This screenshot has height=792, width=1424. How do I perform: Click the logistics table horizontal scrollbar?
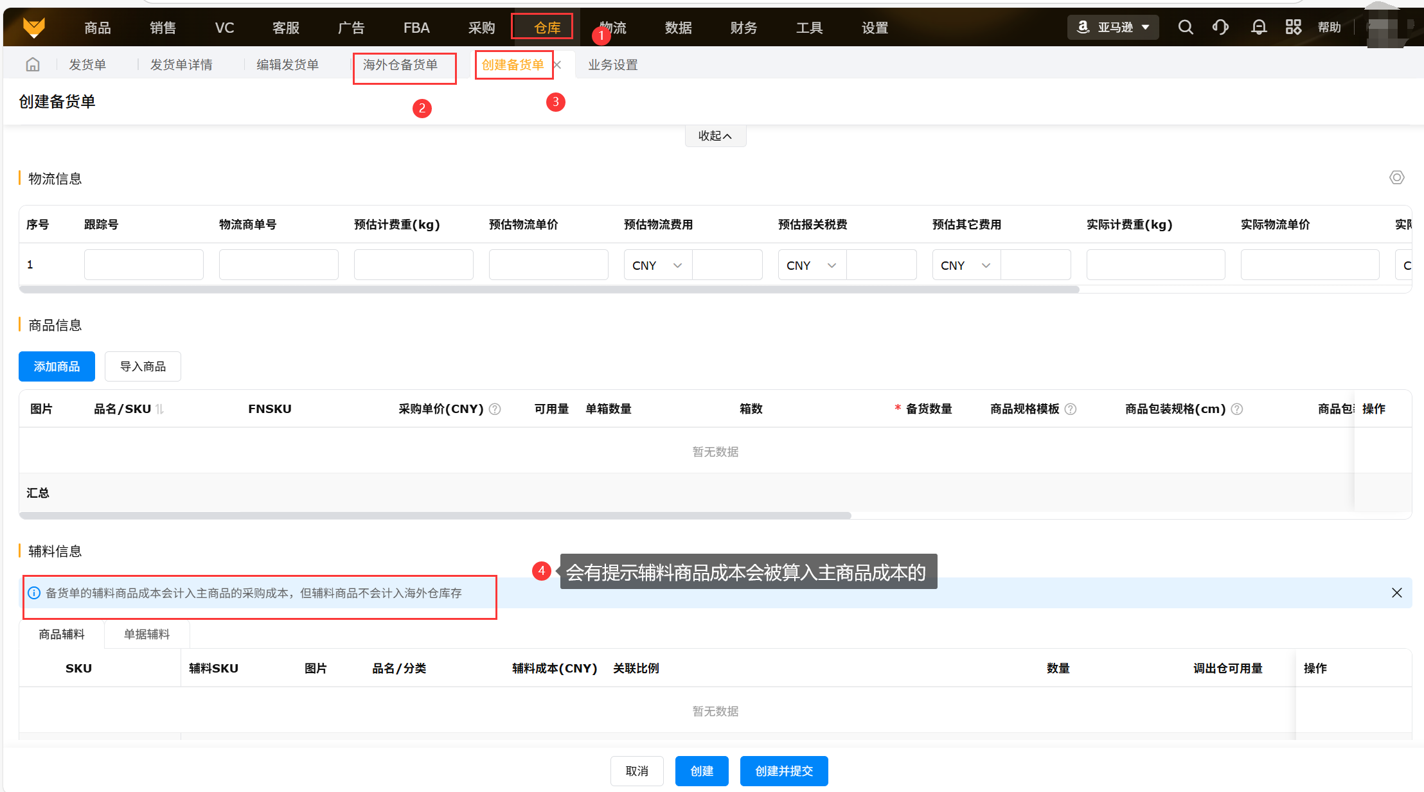tap(549, 290)
